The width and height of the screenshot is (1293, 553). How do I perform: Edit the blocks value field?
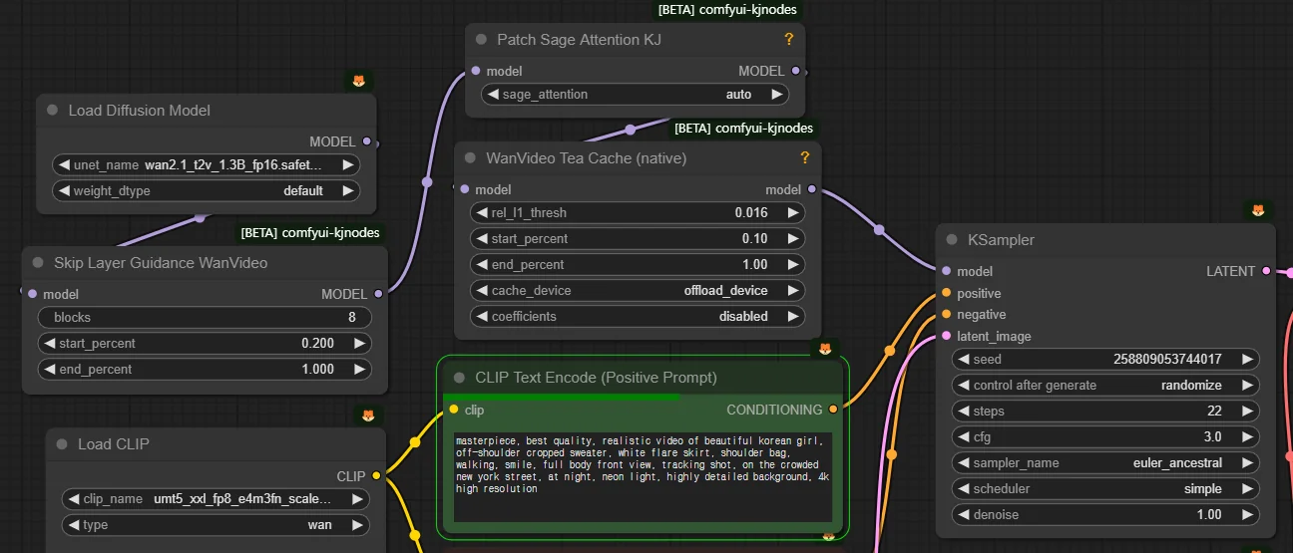coord(205,317)
